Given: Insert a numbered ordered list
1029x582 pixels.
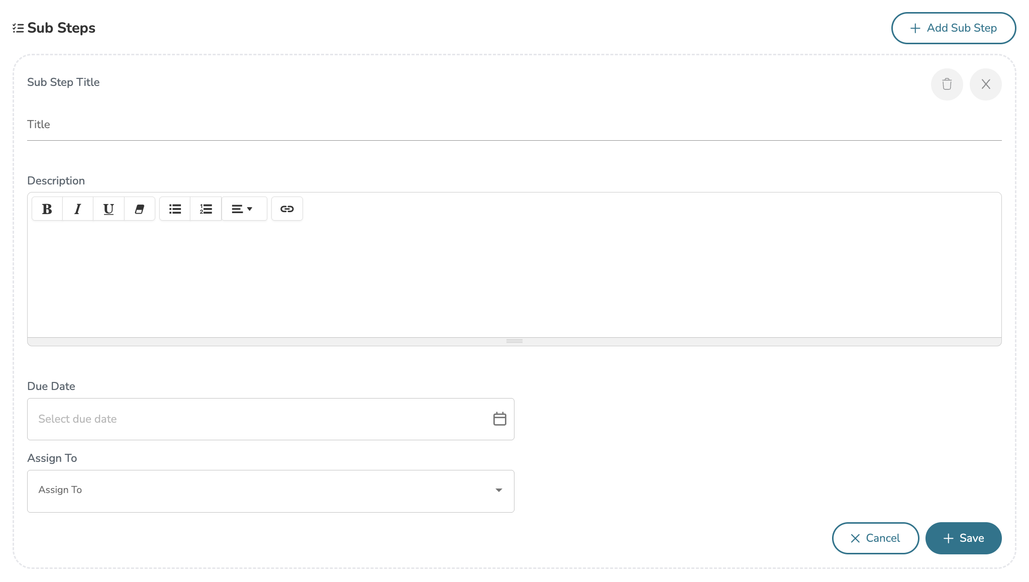Looking at the screenshot, I should [206, 209].
